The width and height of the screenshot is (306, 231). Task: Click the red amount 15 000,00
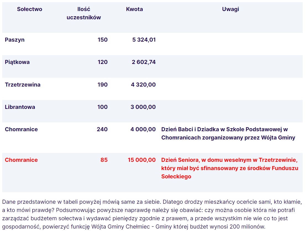(142, 160)
